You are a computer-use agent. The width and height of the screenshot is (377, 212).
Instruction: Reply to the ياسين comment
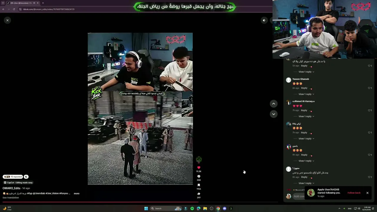pyautogui.click(x=304, y=155)
